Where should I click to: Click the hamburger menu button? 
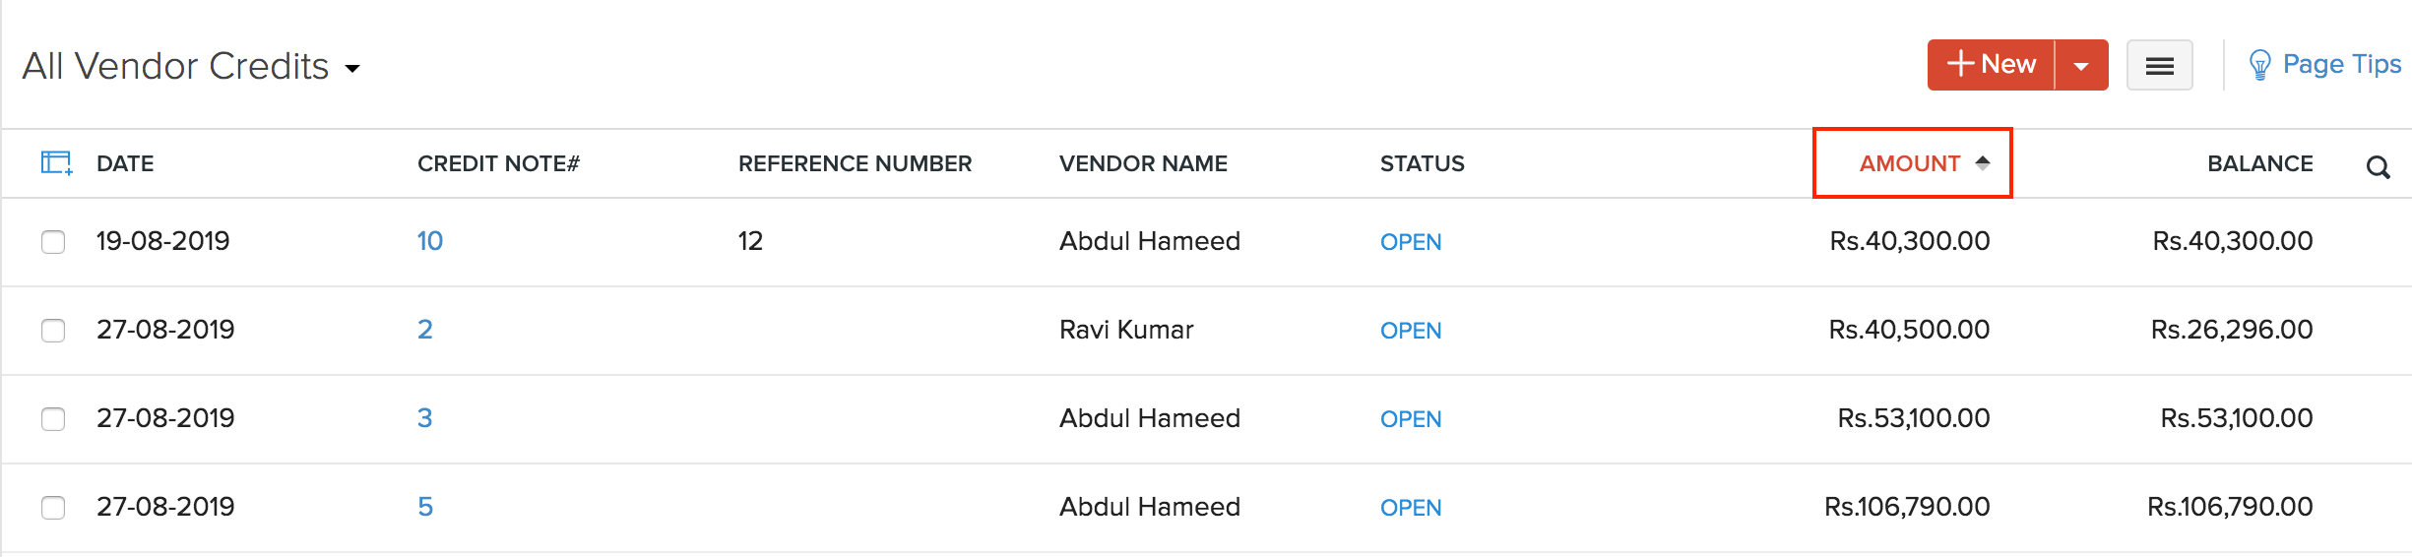tap(2159, 66)
